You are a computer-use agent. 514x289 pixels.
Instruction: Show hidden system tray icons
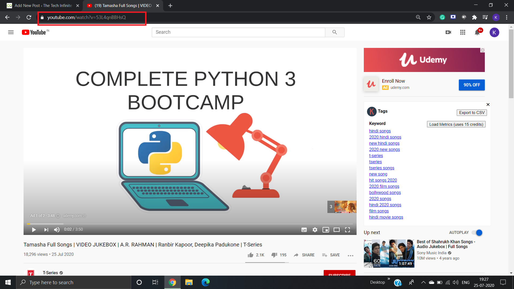point(423,282)
